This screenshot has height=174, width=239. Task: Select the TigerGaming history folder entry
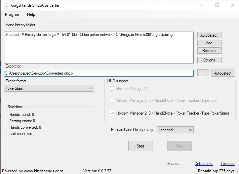89,35
